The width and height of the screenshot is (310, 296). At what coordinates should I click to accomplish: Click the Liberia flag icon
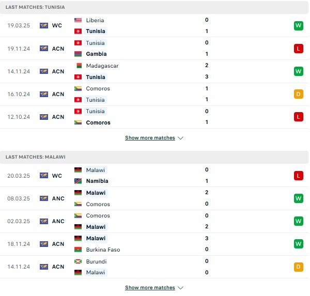pyautogui.click(x=78, y=20)
